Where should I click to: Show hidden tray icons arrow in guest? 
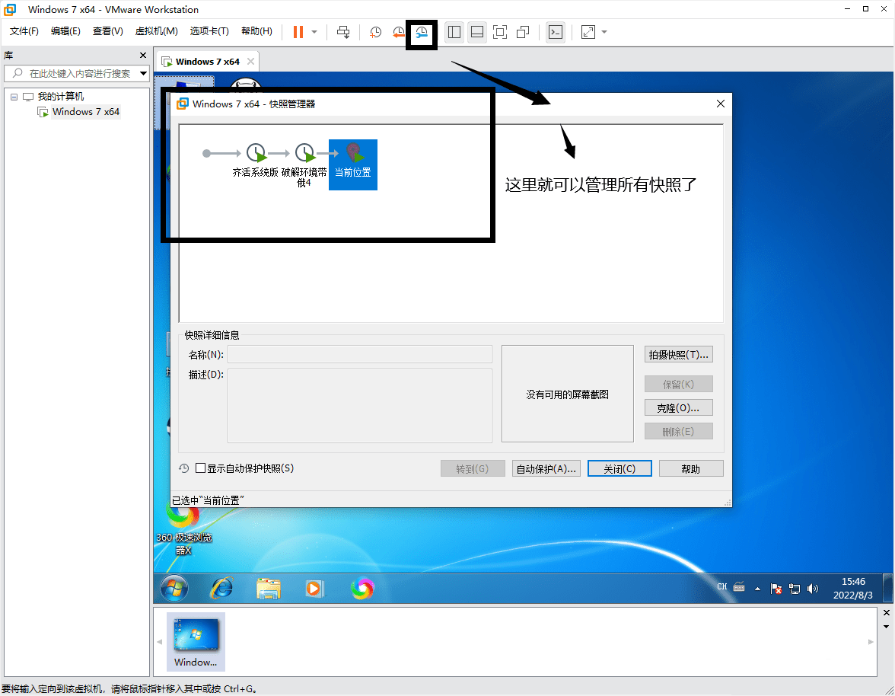coord(757,589)
